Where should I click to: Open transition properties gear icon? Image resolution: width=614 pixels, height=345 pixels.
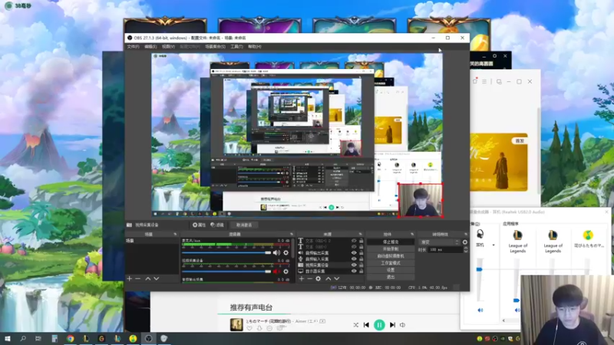(465, 242)
